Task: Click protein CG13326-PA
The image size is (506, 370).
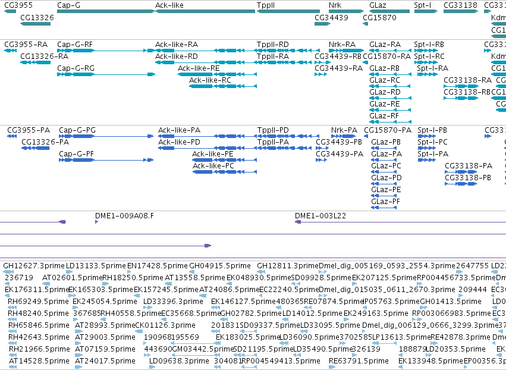Action: [36, 148]
